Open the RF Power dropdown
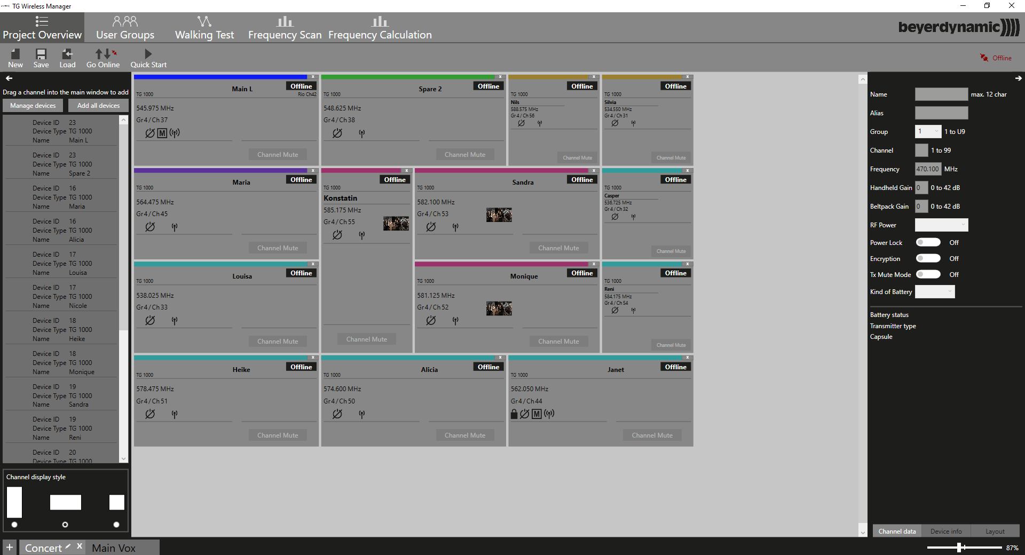 [941, 225]
